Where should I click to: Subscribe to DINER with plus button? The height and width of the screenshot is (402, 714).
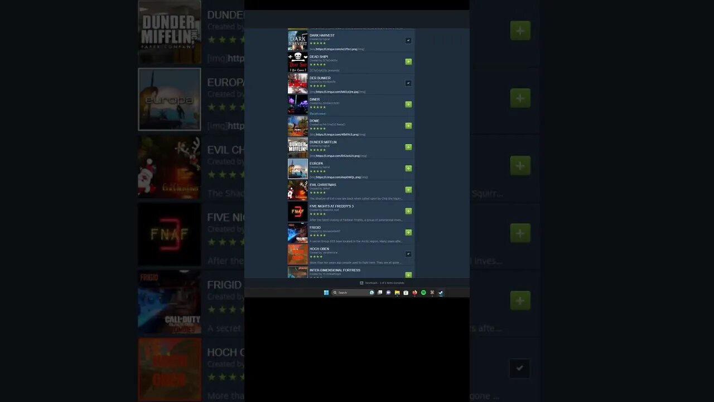[x=408, y=104]
